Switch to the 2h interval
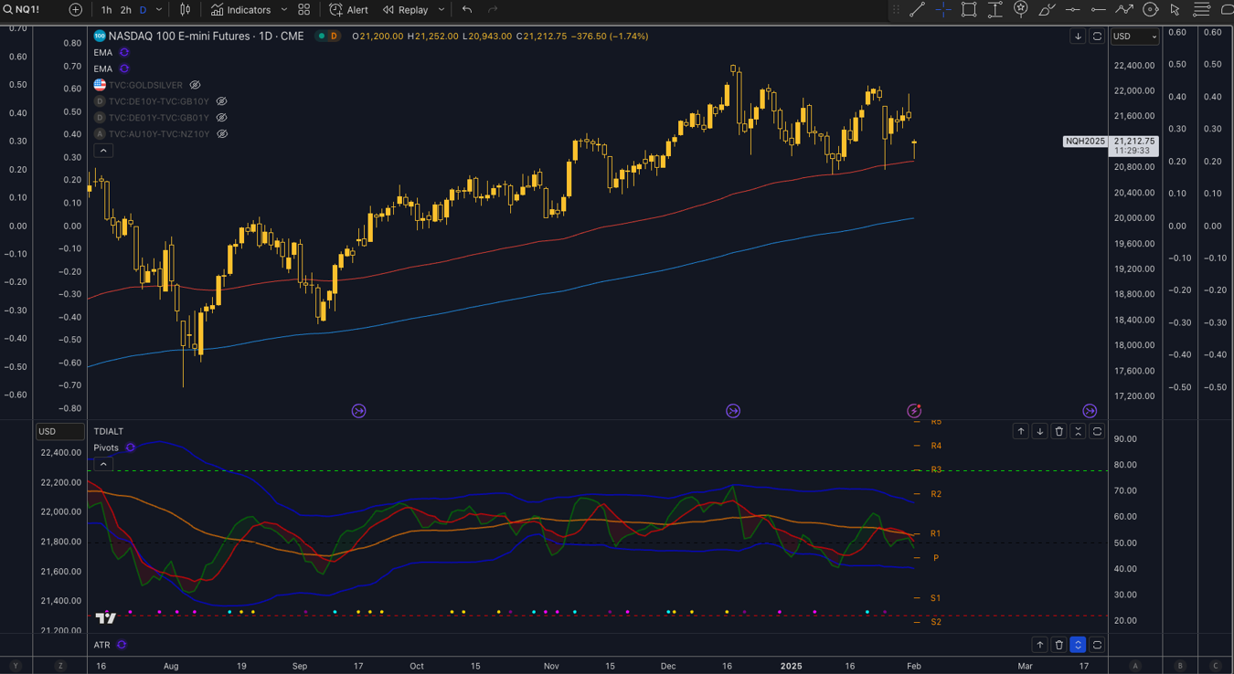 (125, 10)
